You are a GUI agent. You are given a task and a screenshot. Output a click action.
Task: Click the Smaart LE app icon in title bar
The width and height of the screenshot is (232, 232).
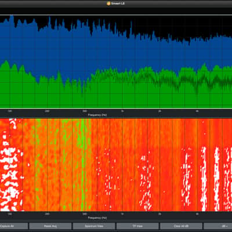pos(108,3)
